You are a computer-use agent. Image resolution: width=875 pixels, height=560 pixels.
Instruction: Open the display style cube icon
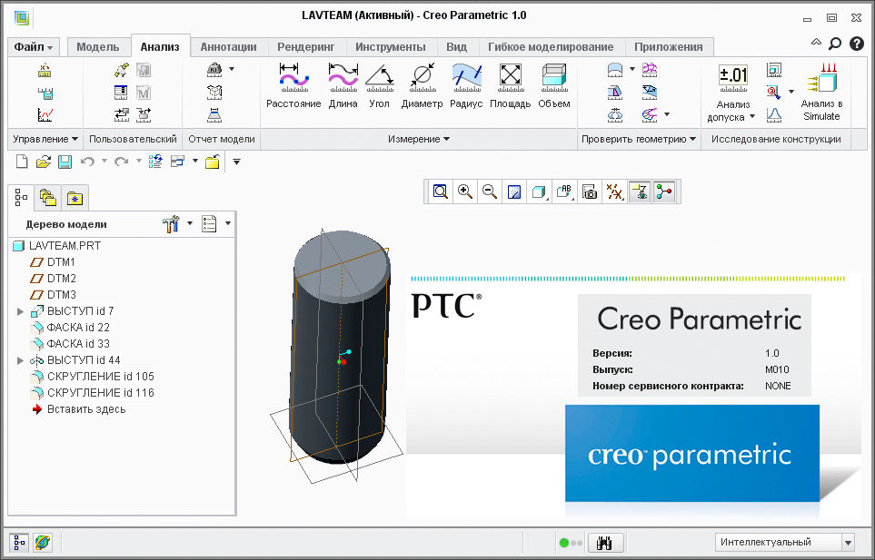[539, 192]
